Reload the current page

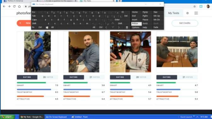(14, 6)
